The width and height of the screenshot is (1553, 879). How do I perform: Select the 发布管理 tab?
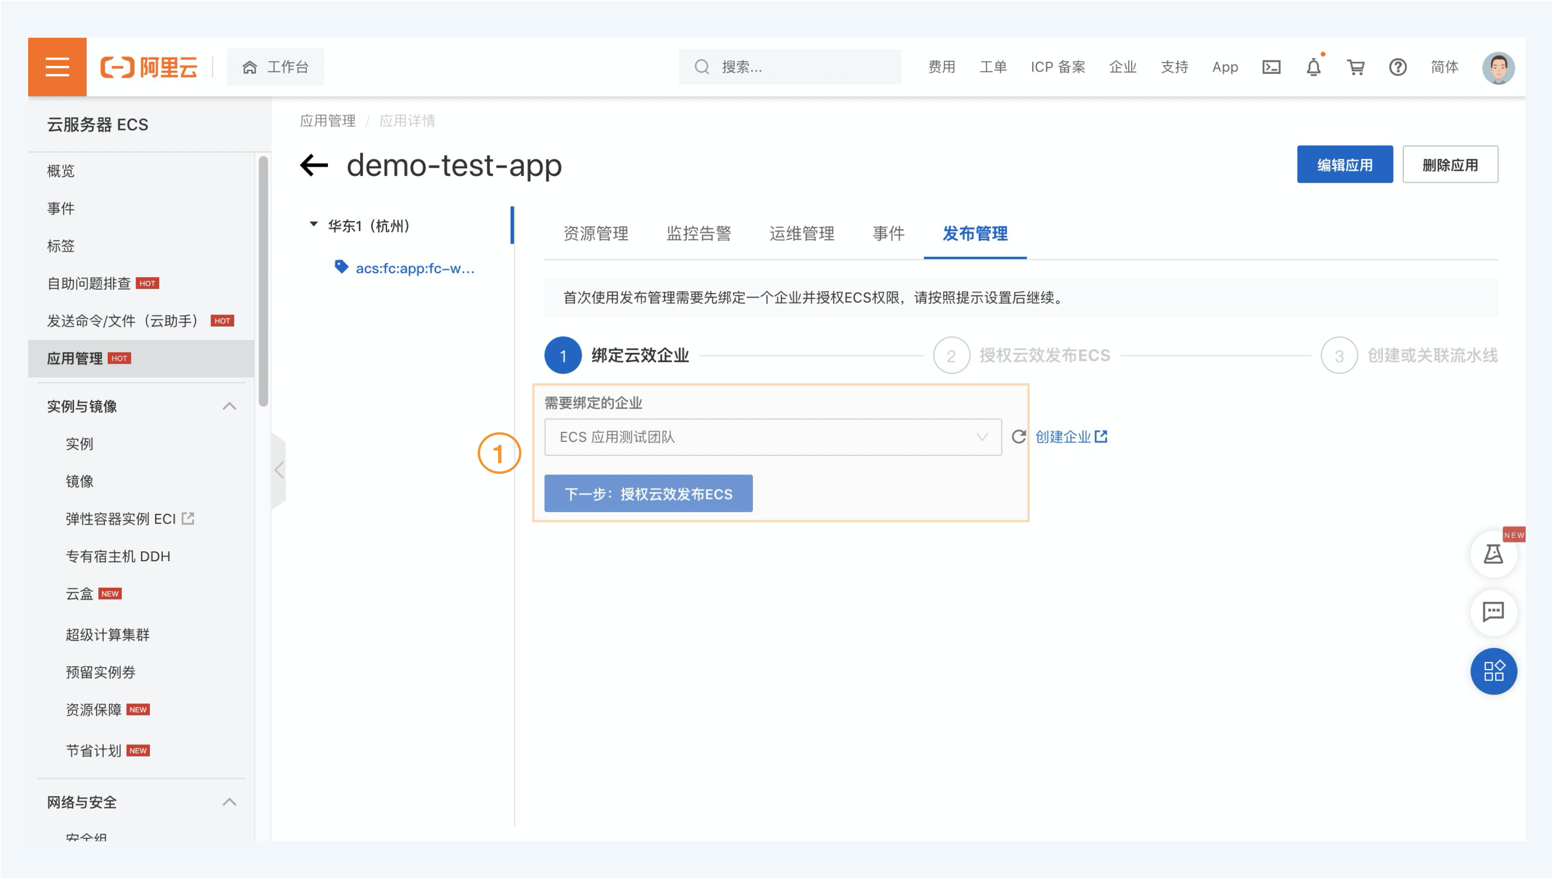tap(975, 234)
